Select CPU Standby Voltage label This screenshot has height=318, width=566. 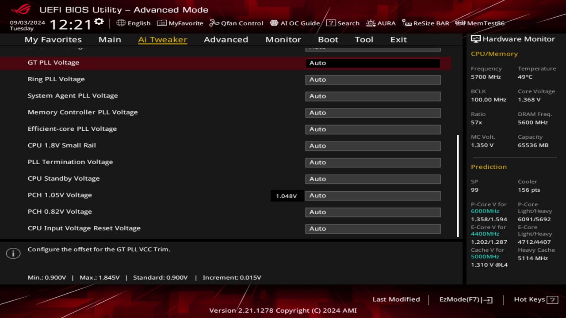pos(64,178)
